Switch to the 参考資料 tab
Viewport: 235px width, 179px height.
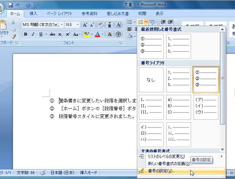[x=89, y=14]
